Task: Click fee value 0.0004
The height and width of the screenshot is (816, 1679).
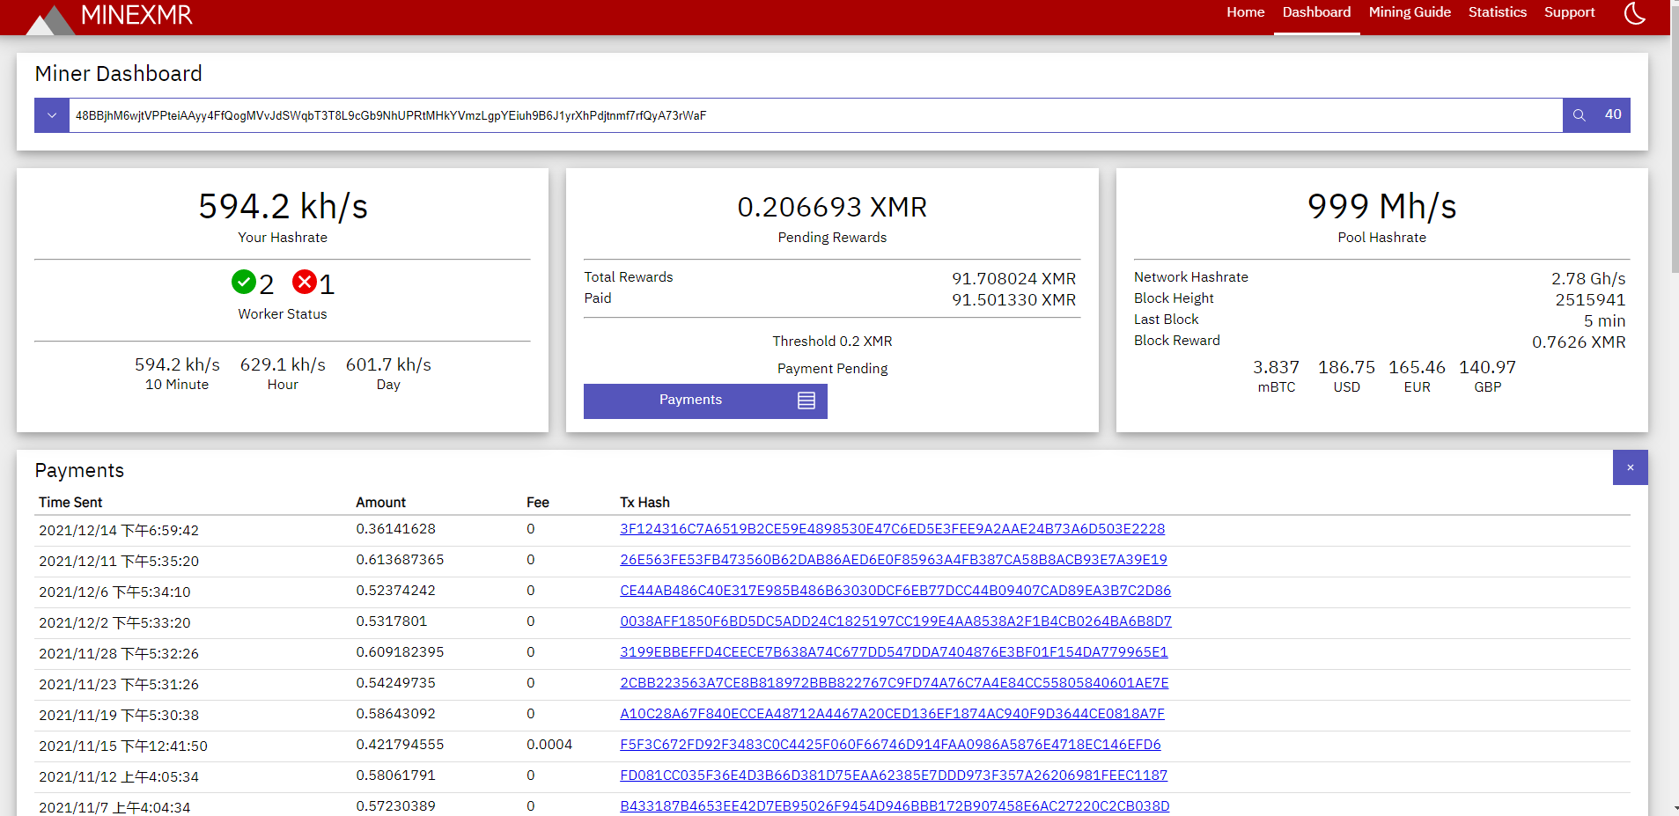Action: (x=549, y=745)
